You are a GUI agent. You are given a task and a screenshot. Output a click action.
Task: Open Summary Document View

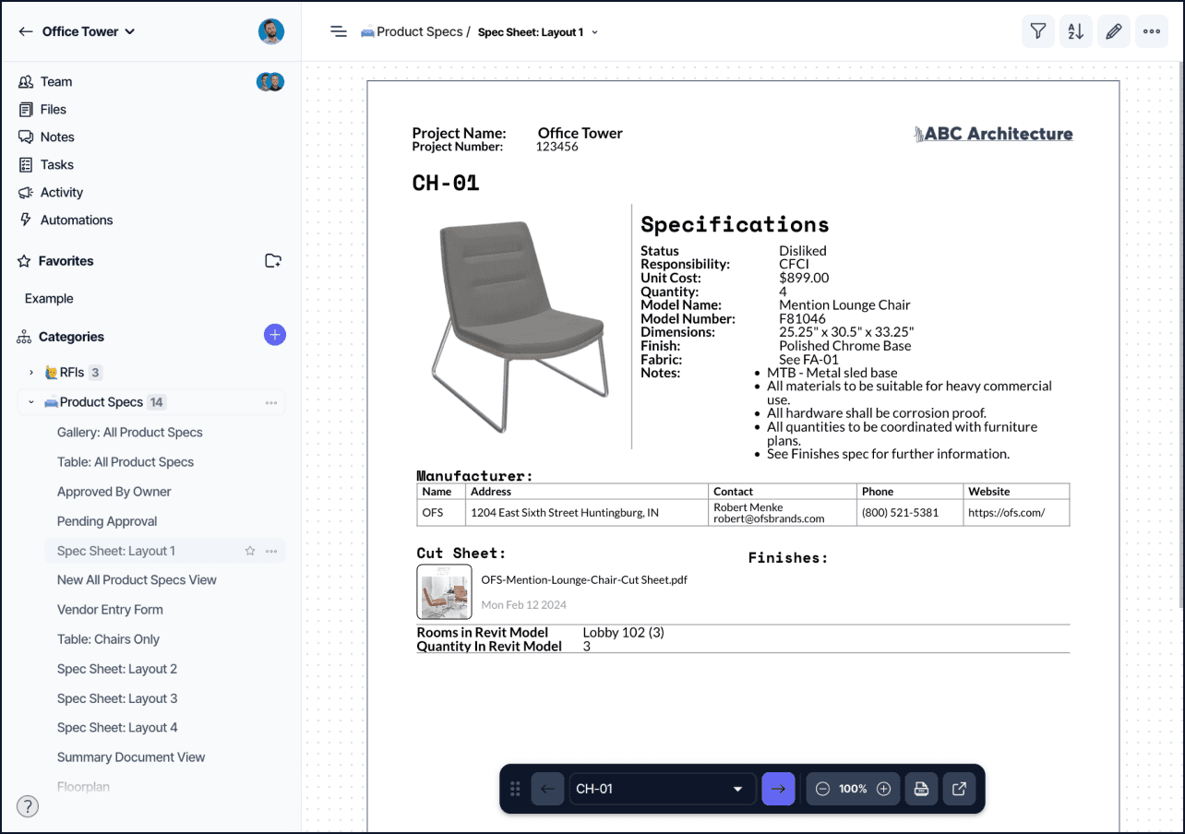(x=131, y=757)
